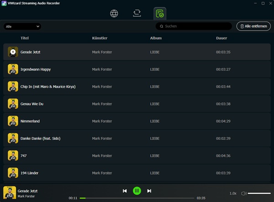Screen dimensions: 274x202
Task: Skip to previous track
Action: pos(125,191)
